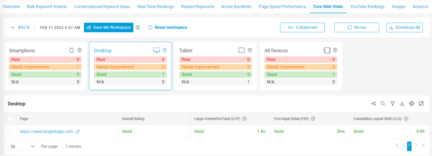Click the Re-run button
432x156 pixels.
357,28
